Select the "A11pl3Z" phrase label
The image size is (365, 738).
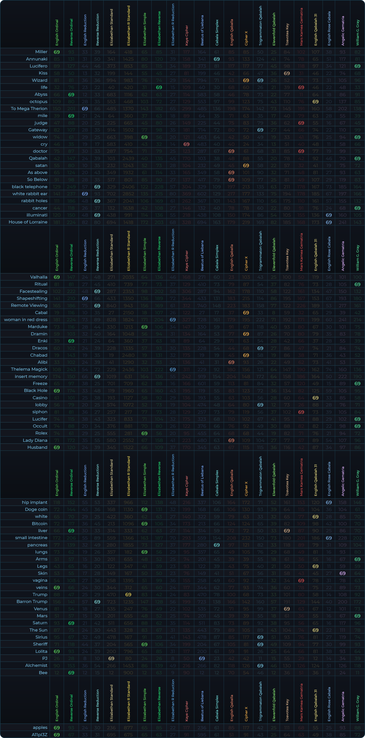(x=39, y=735)
